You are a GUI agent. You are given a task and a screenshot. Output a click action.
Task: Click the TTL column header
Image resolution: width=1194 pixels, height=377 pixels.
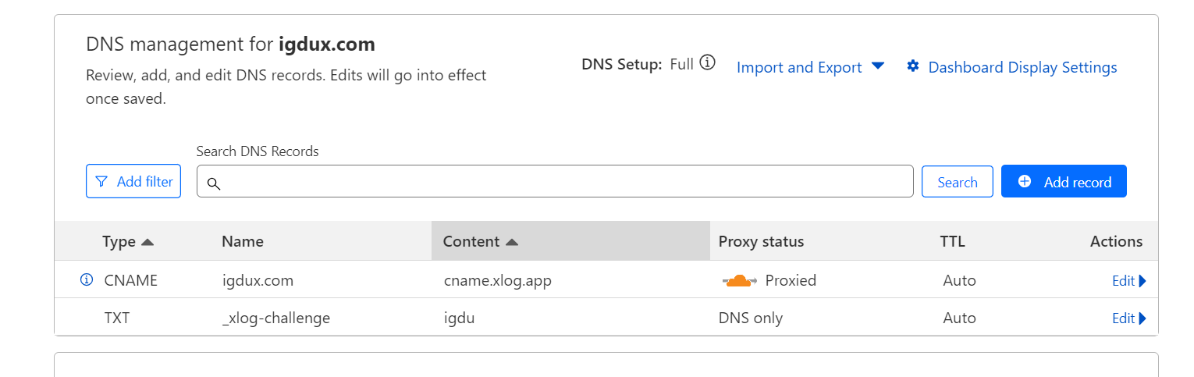(x=953, y=241)
